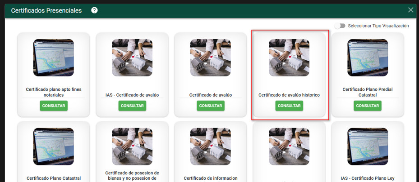
Task: Click the Certificados Presenciales title text
Action: 46,11
